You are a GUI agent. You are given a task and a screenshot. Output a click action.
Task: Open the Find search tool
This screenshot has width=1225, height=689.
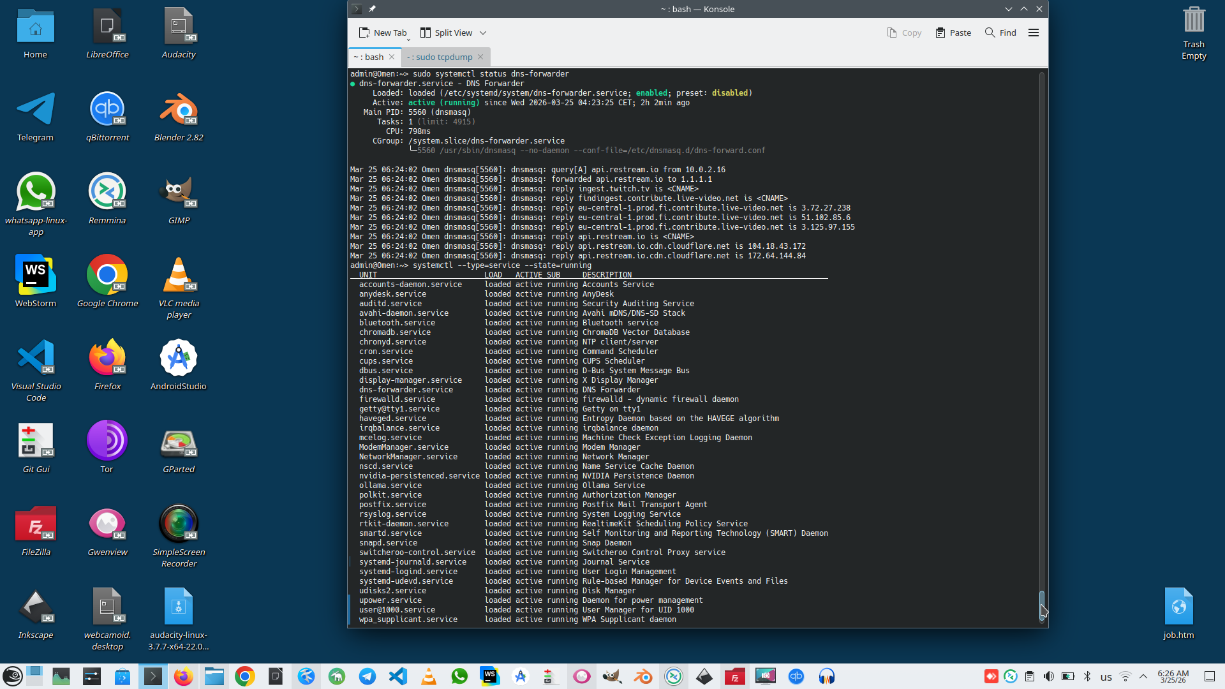1000,33
